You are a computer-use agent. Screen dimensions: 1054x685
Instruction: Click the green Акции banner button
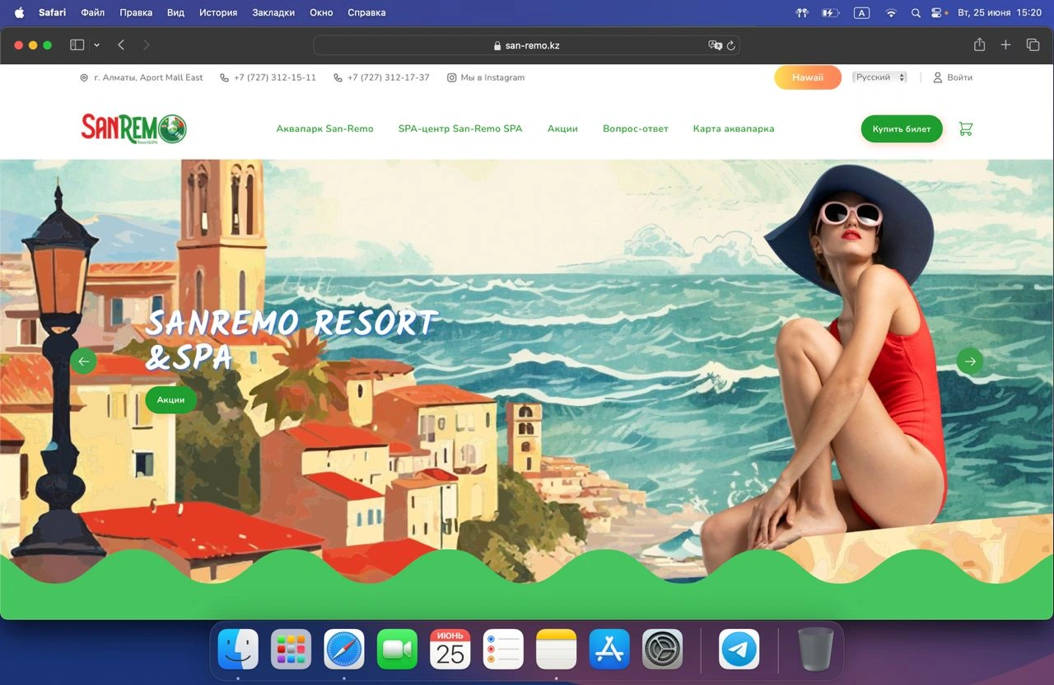pos(170,399)
